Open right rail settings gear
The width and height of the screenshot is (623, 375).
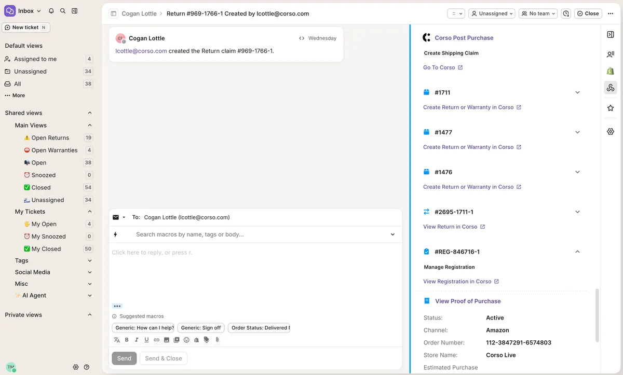click(x=611, y=132)
